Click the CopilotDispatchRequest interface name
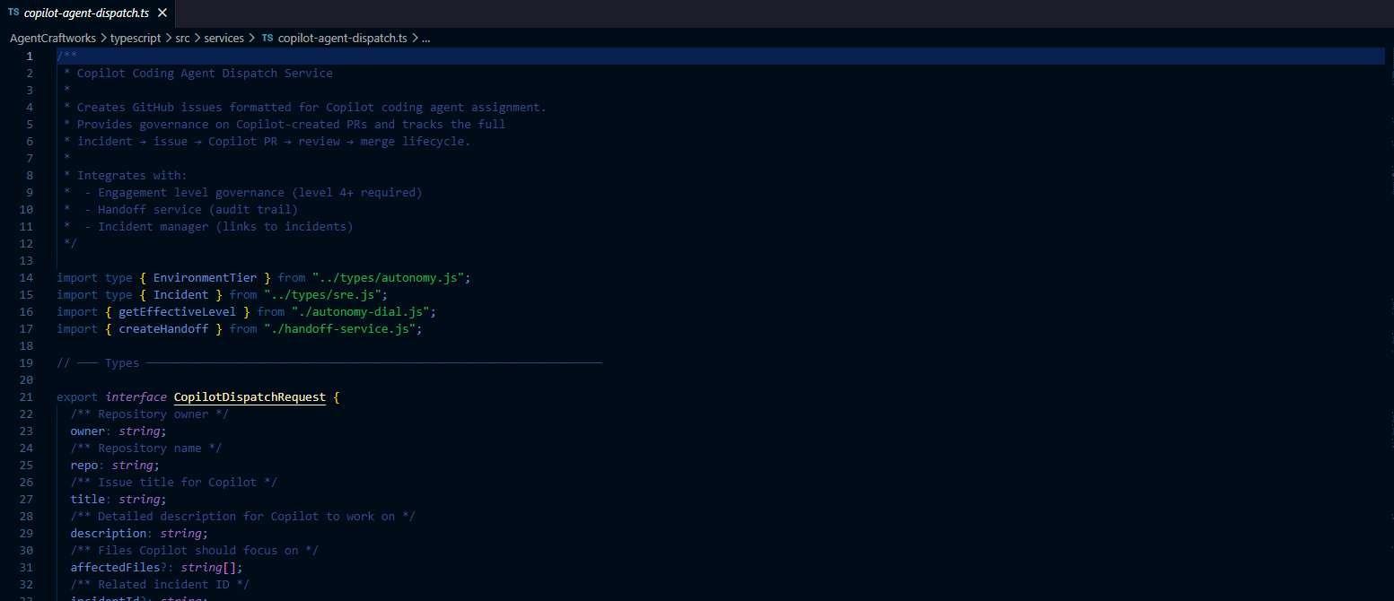Viewport: 1394px width, 601px height. tap(250, 397)
